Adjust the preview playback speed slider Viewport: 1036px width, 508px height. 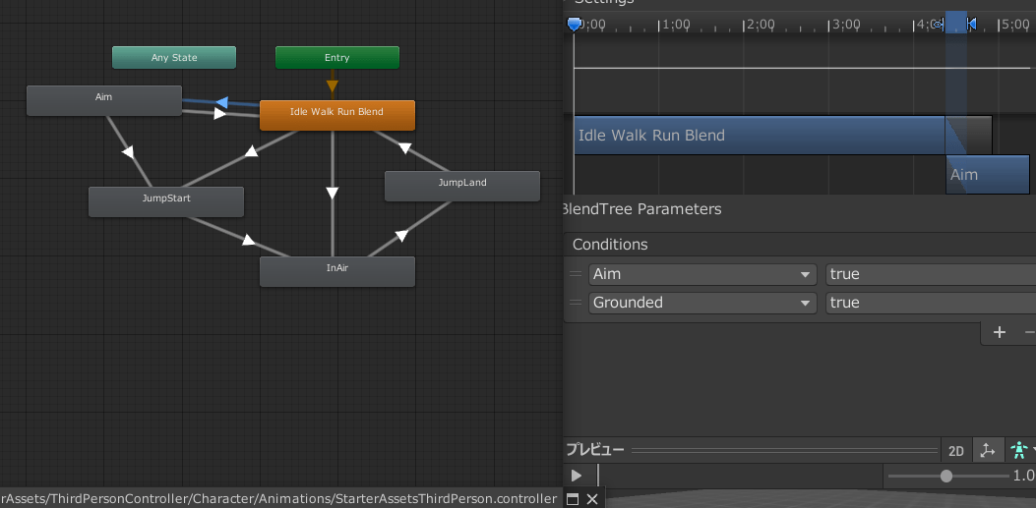(x=946, y=476)
